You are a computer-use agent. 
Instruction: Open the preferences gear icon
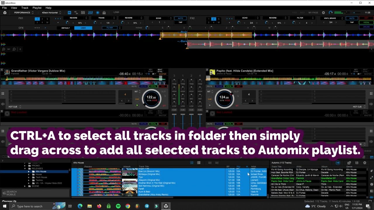(x=323, y=13)
